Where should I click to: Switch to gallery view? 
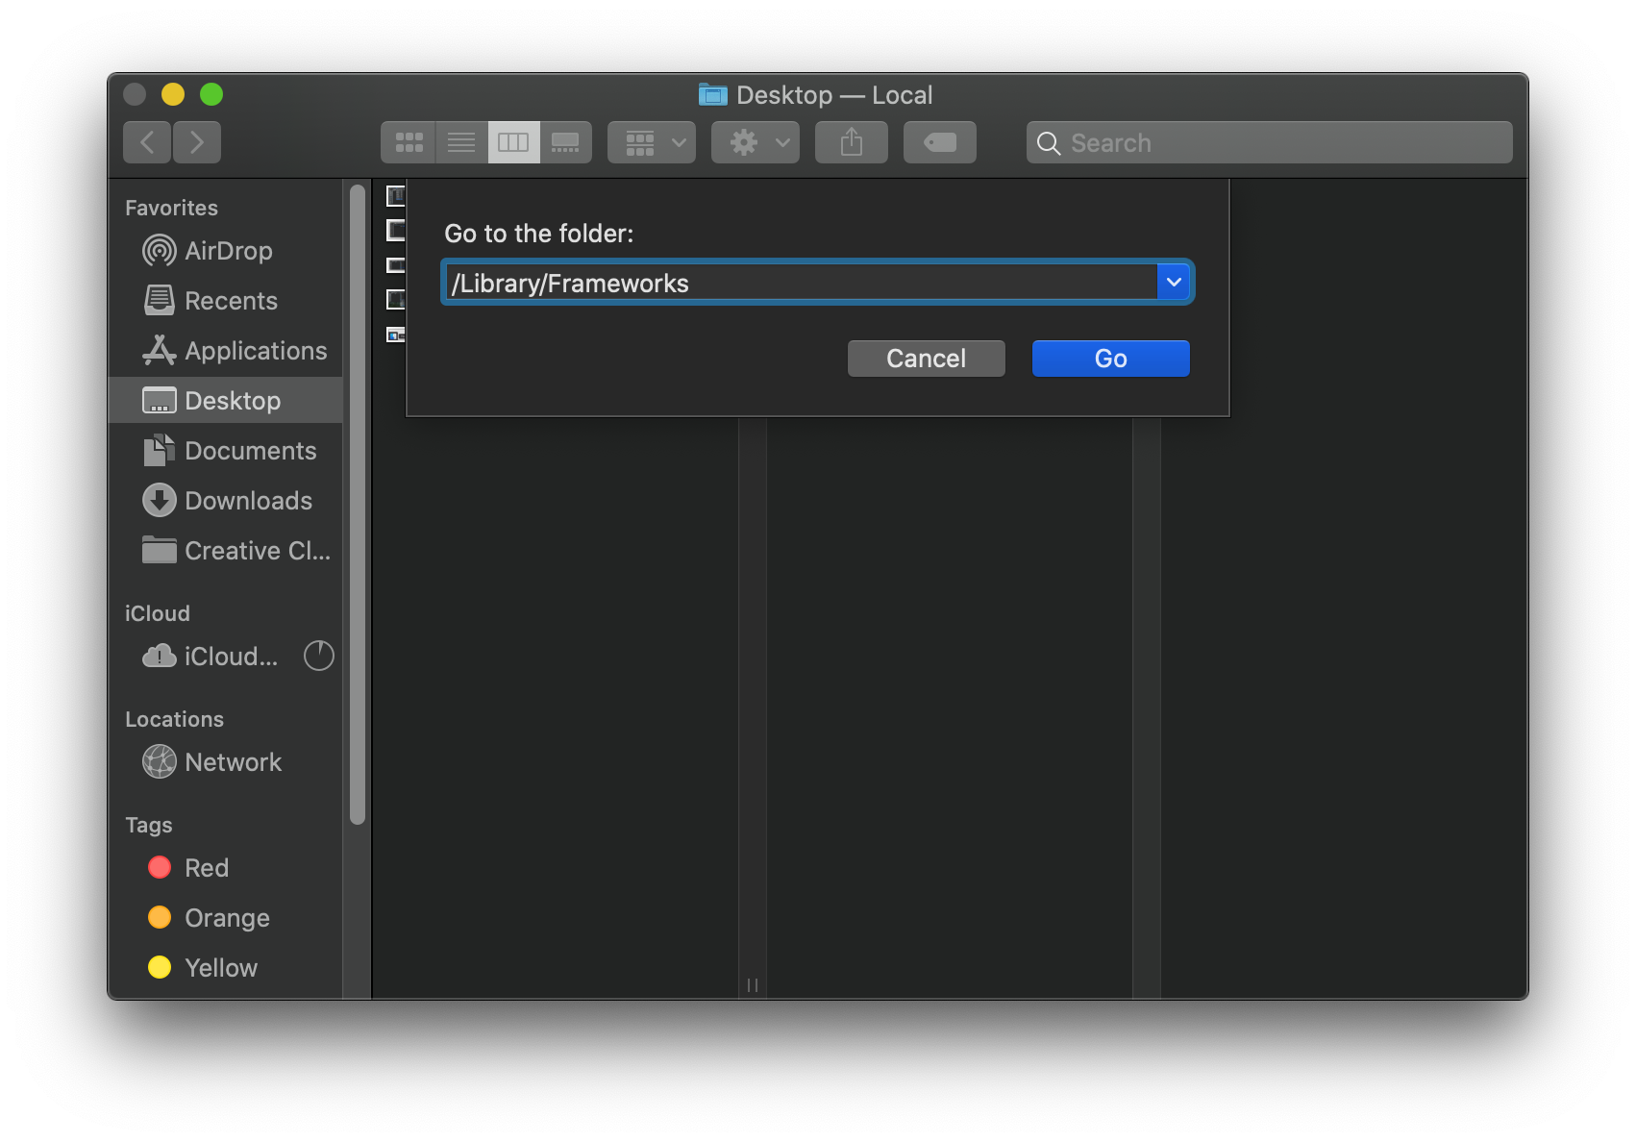point(565,142)
